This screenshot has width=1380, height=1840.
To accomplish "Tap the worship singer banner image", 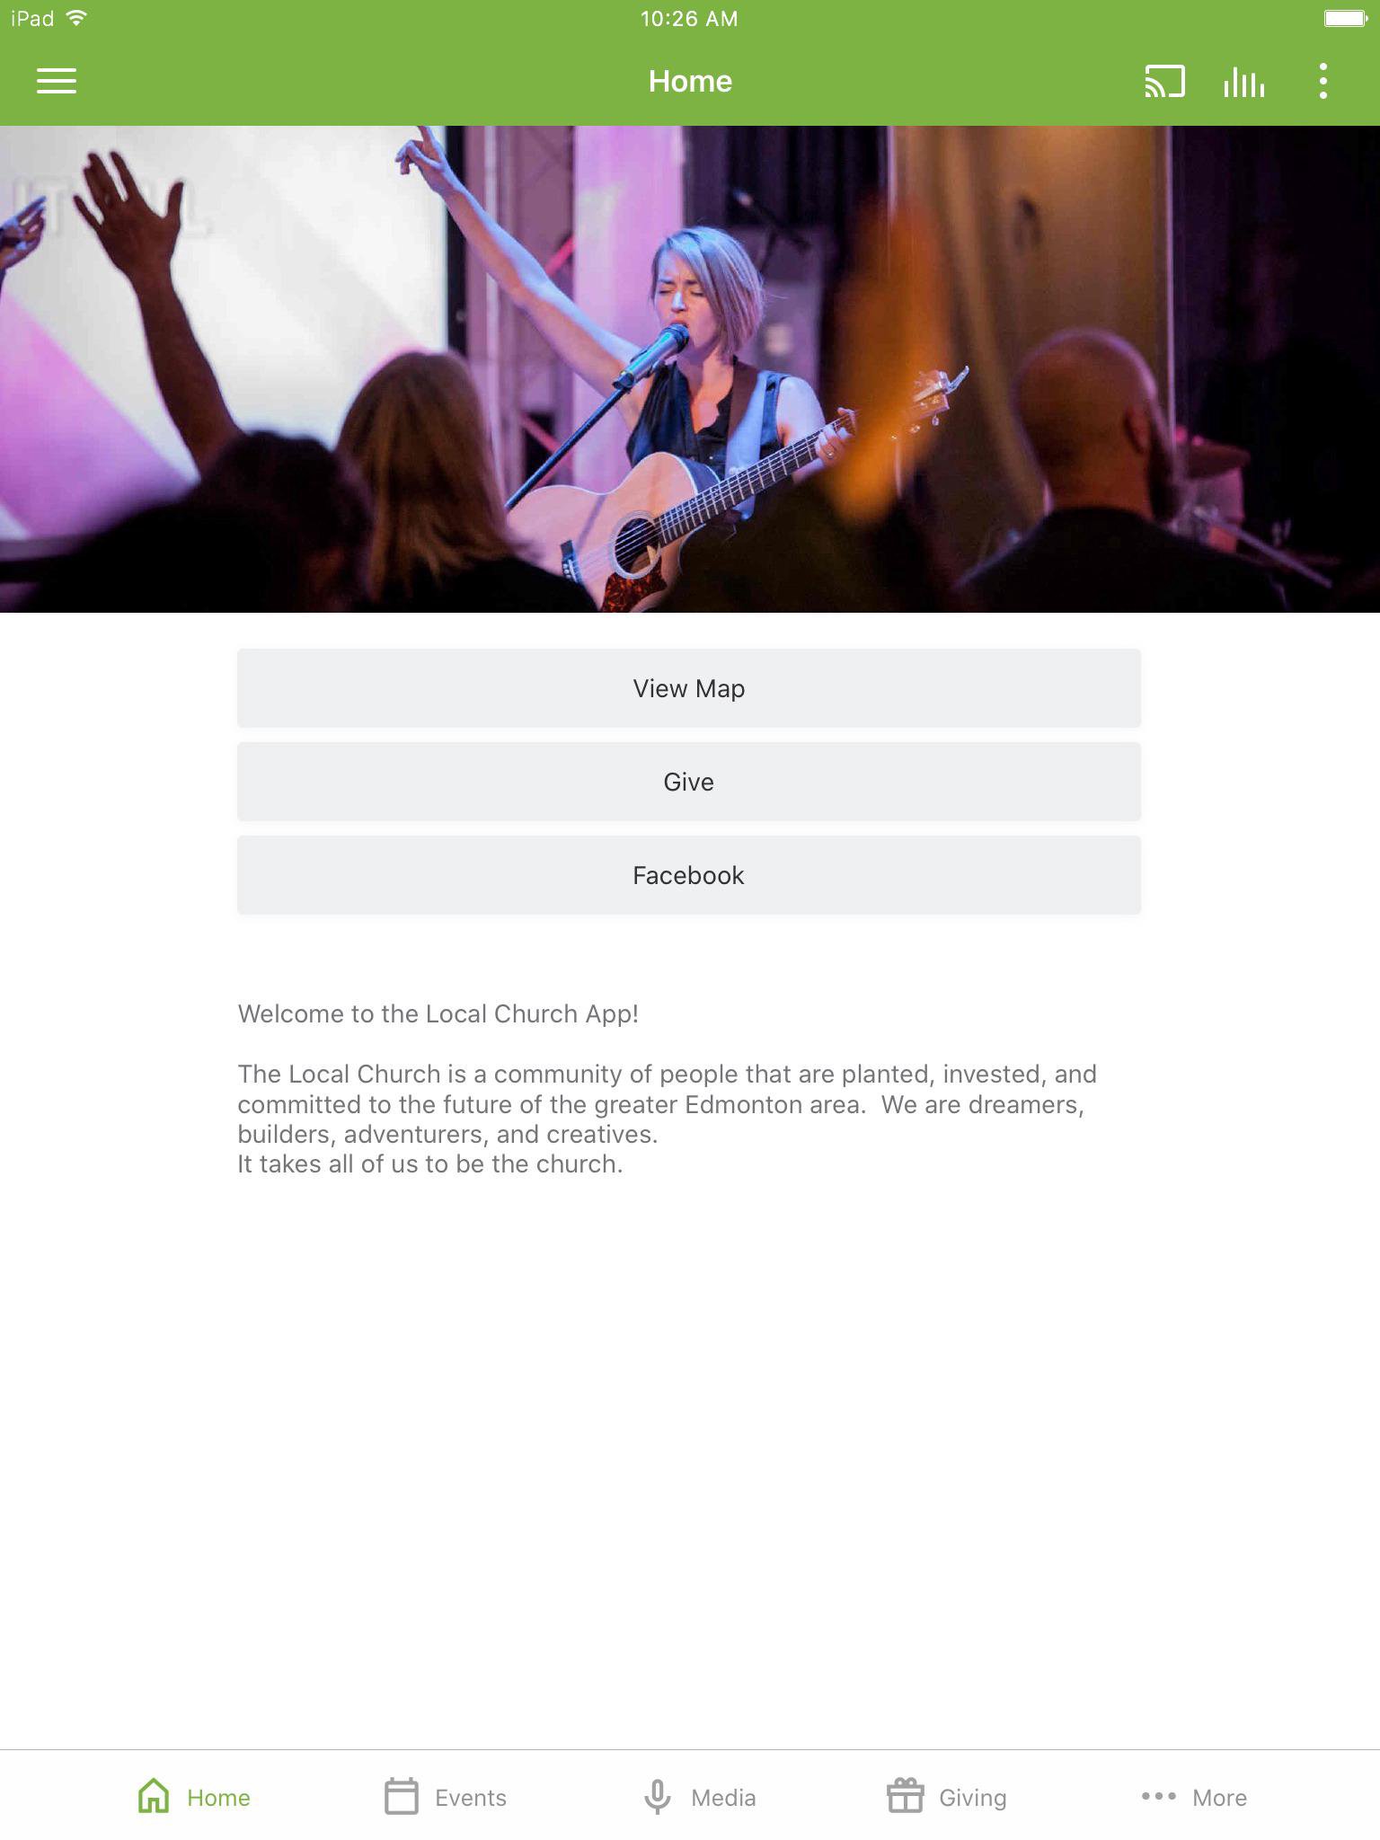I will click(x=690, y=369).
